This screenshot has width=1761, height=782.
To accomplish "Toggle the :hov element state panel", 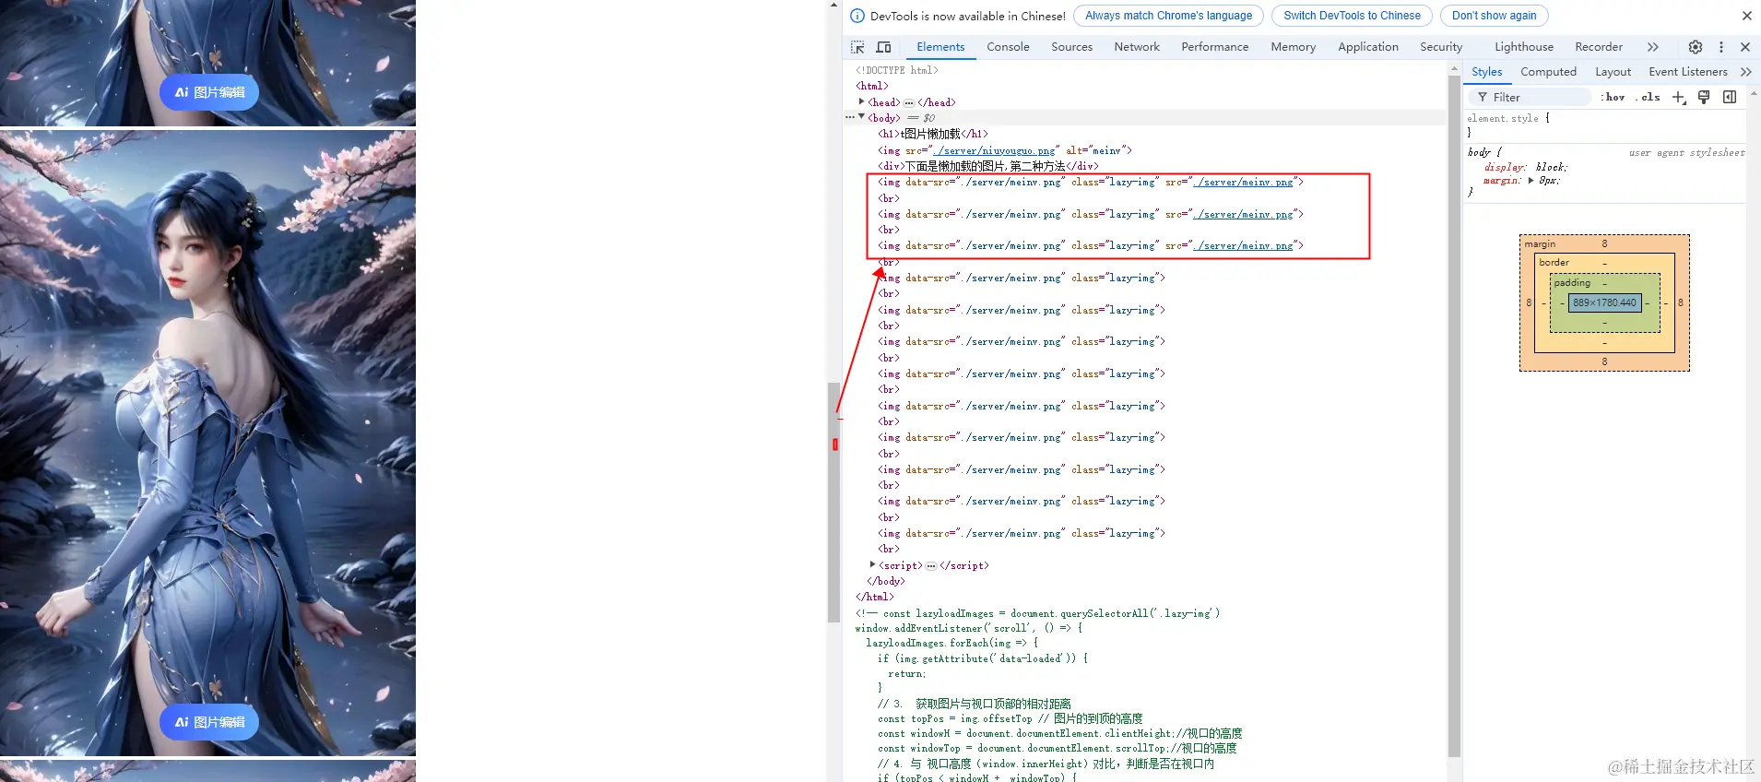I will (1613, 98).
